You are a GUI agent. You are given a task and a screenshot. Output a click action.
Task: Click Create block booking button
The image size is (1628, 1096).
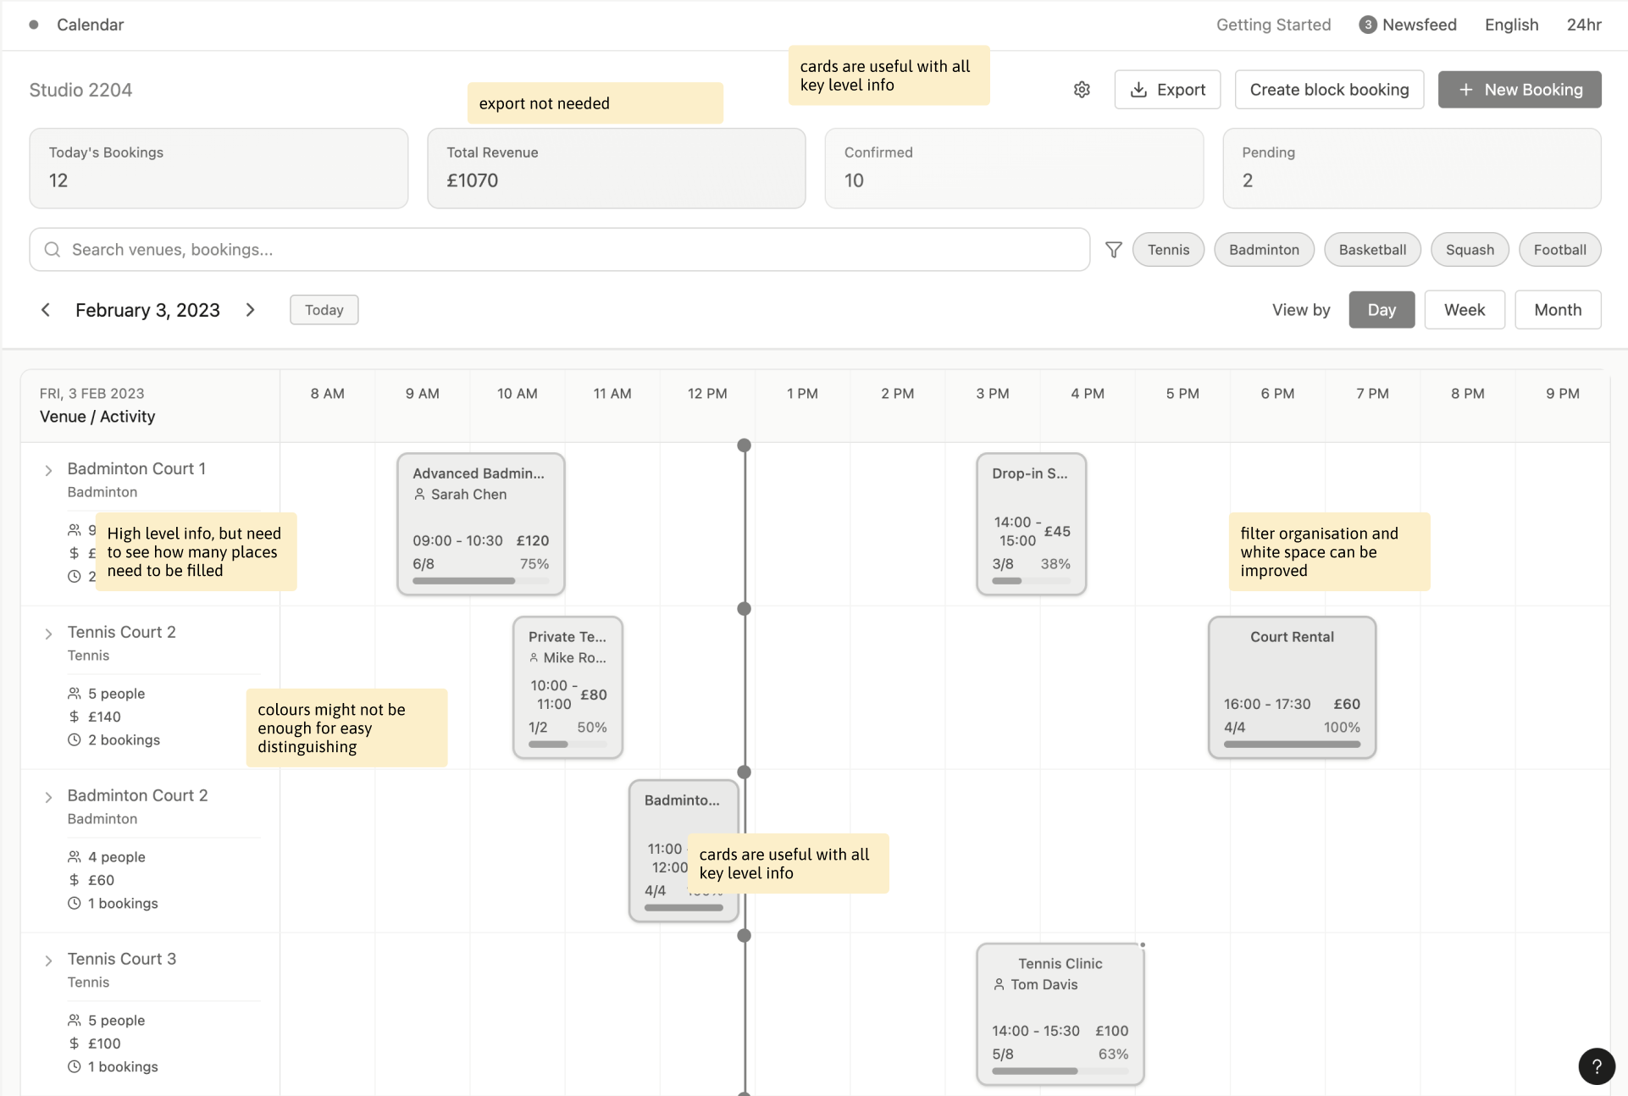1329,90
